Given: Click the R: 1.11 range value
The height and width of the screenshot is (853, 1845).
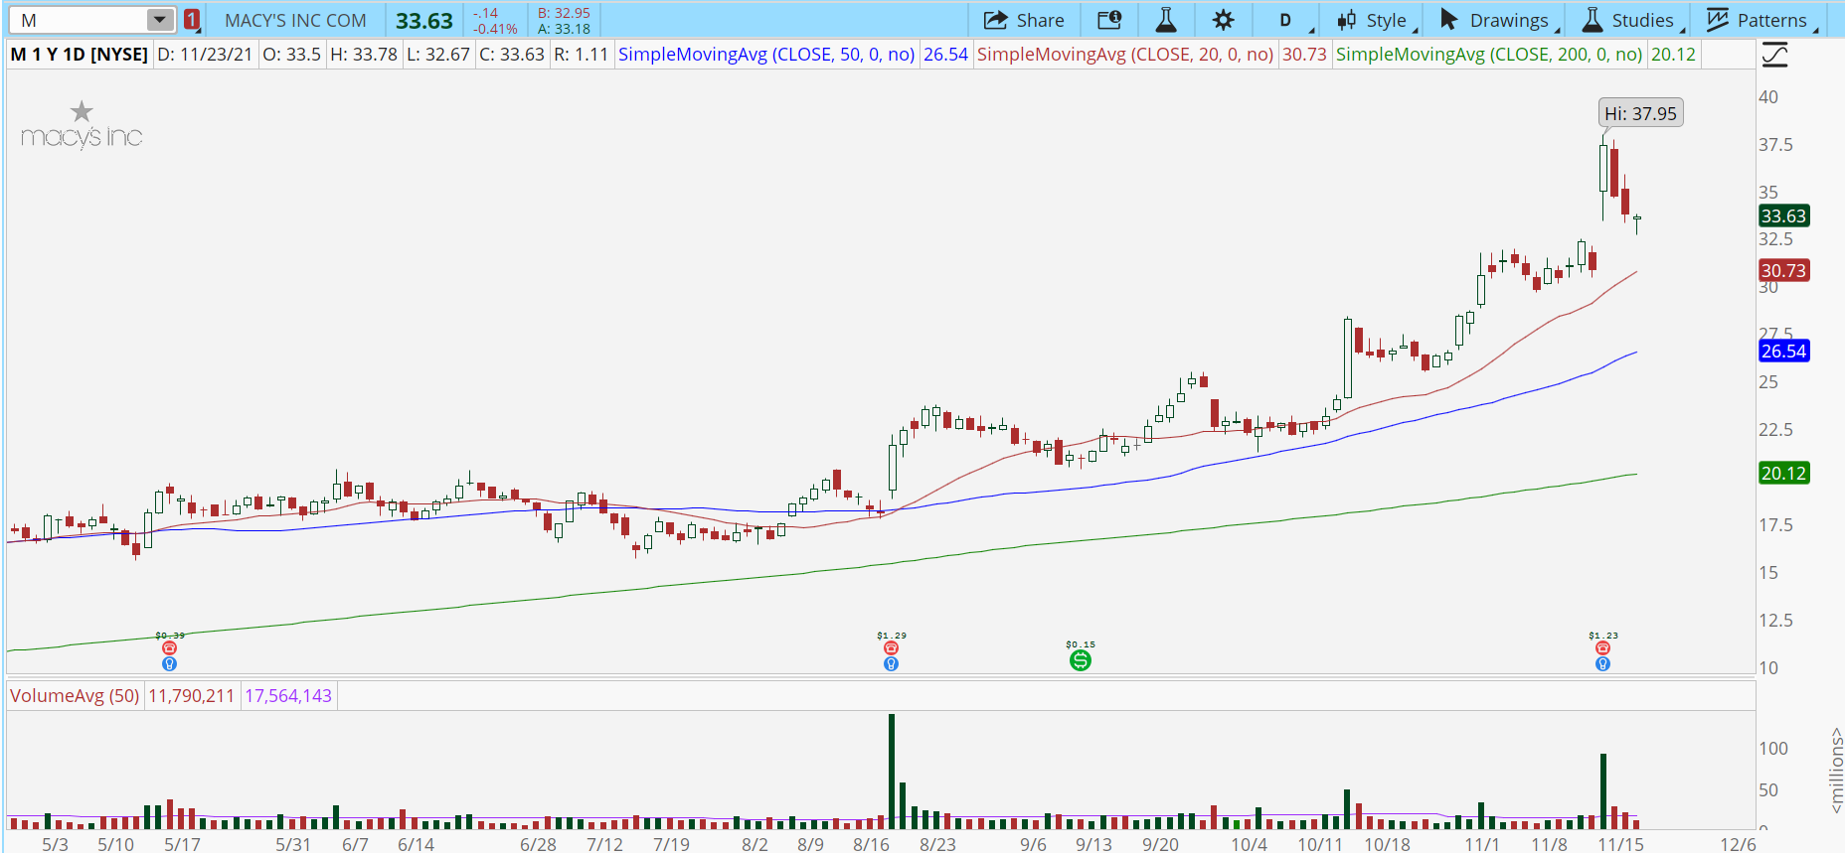Looking at the screenshot, I should click(x=581, y=55).
